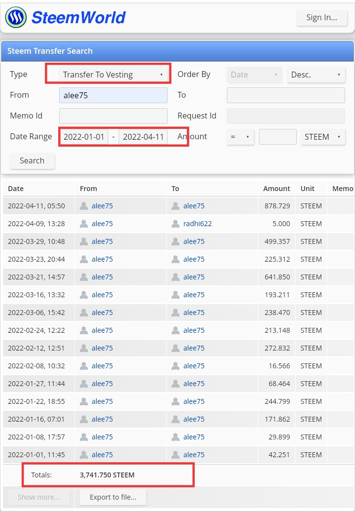
Task: Open the Desc. sort direction dropdown
Action: pos(316,75)
